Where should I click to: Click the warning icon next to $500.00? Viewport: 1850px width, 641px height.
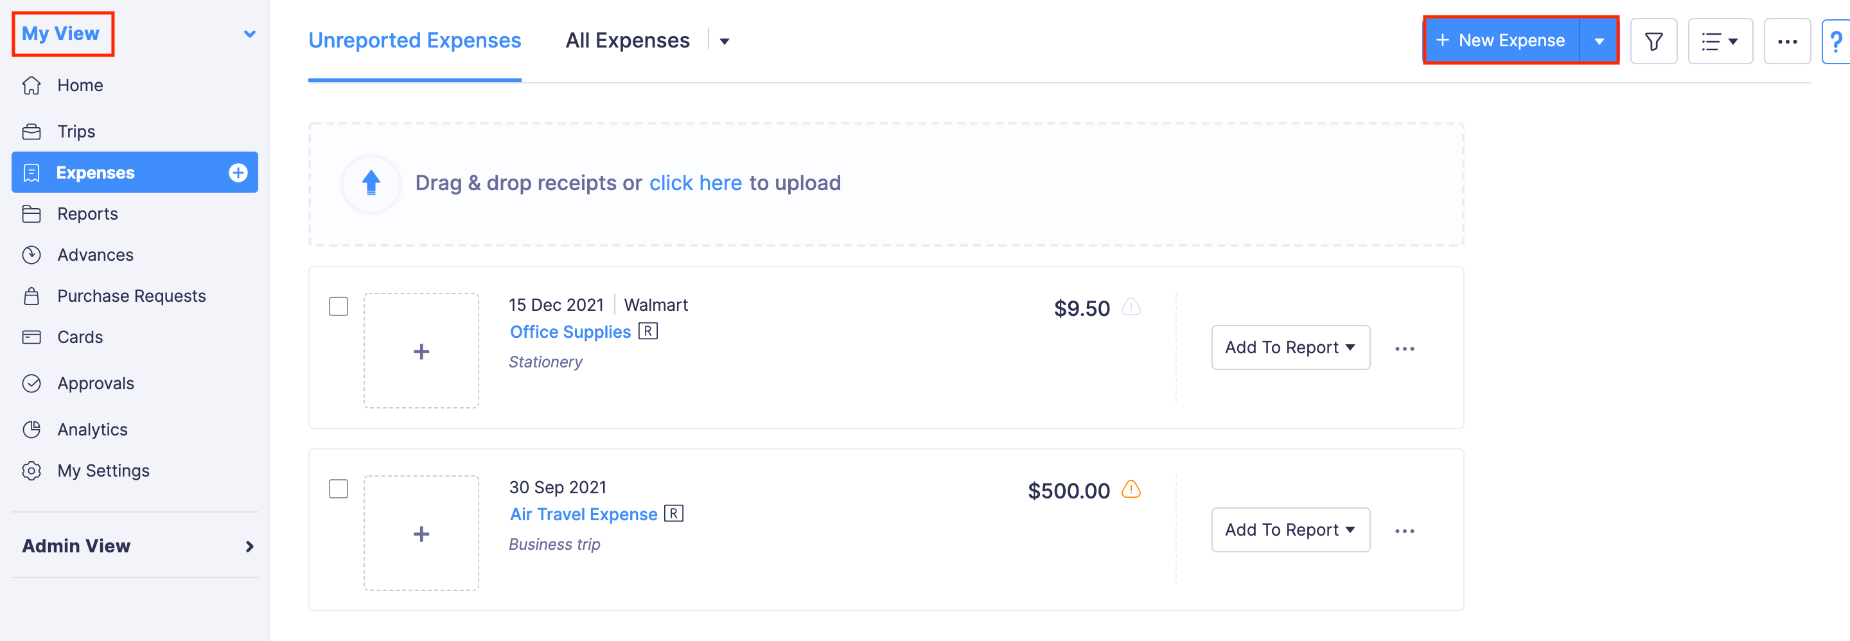(1132, 490)
